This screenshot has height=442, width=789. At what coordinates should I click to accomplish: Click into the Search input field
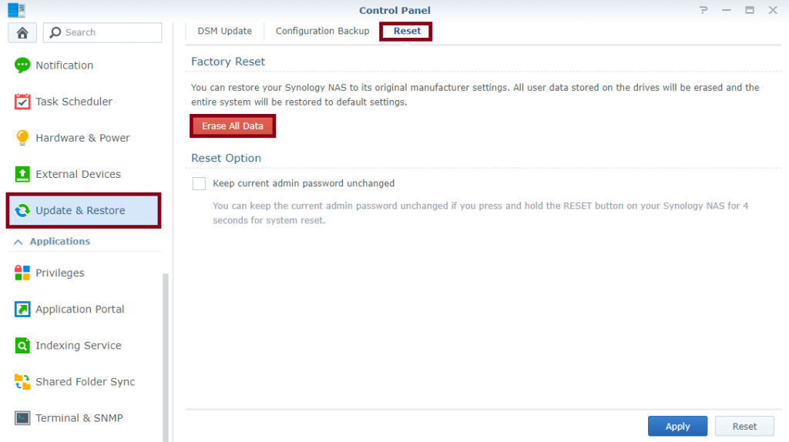[102, 32]
